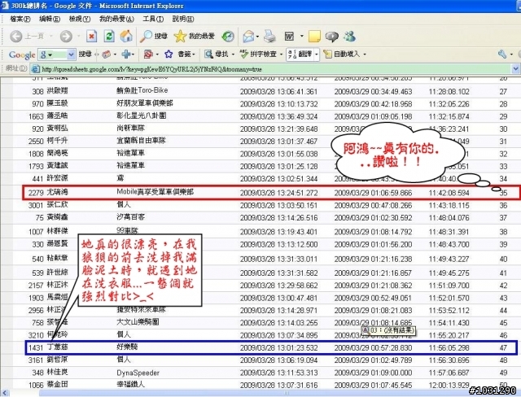
Task: Expand the Google search box dropdown
Action: point(71,55)
